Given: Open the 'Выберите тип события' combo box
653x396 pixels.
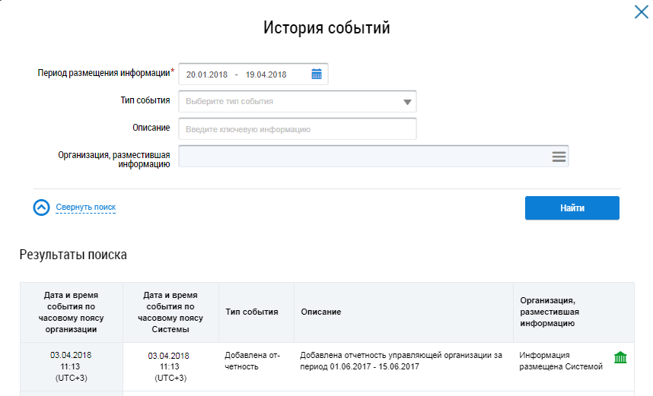Looking at the screenshot, I should [289, 102].
